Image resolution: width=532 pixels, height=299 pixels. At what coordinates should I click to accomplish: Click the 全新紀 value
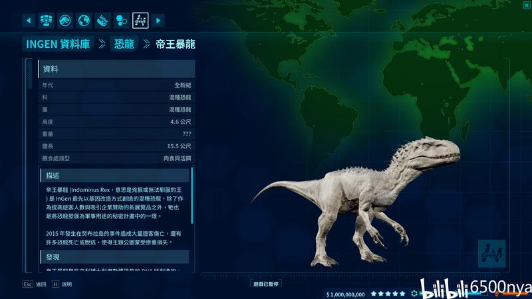pyautogui.click(x=182, y=85)
